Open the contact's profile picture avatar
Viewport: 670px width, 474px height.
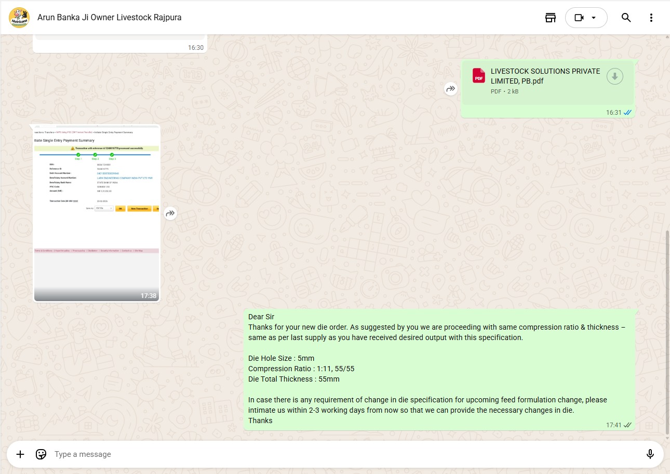[19, 18]
